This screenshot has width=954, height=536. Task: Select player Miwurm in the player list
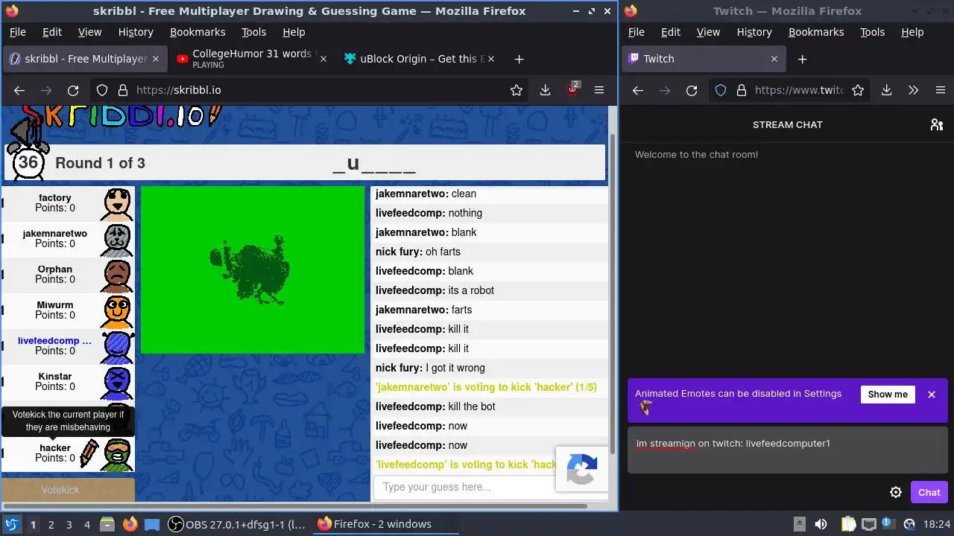[x=68, y=310]
